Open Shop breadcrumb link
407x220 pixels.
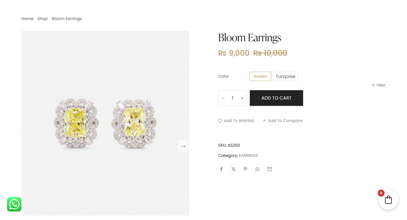click(42, 19)
